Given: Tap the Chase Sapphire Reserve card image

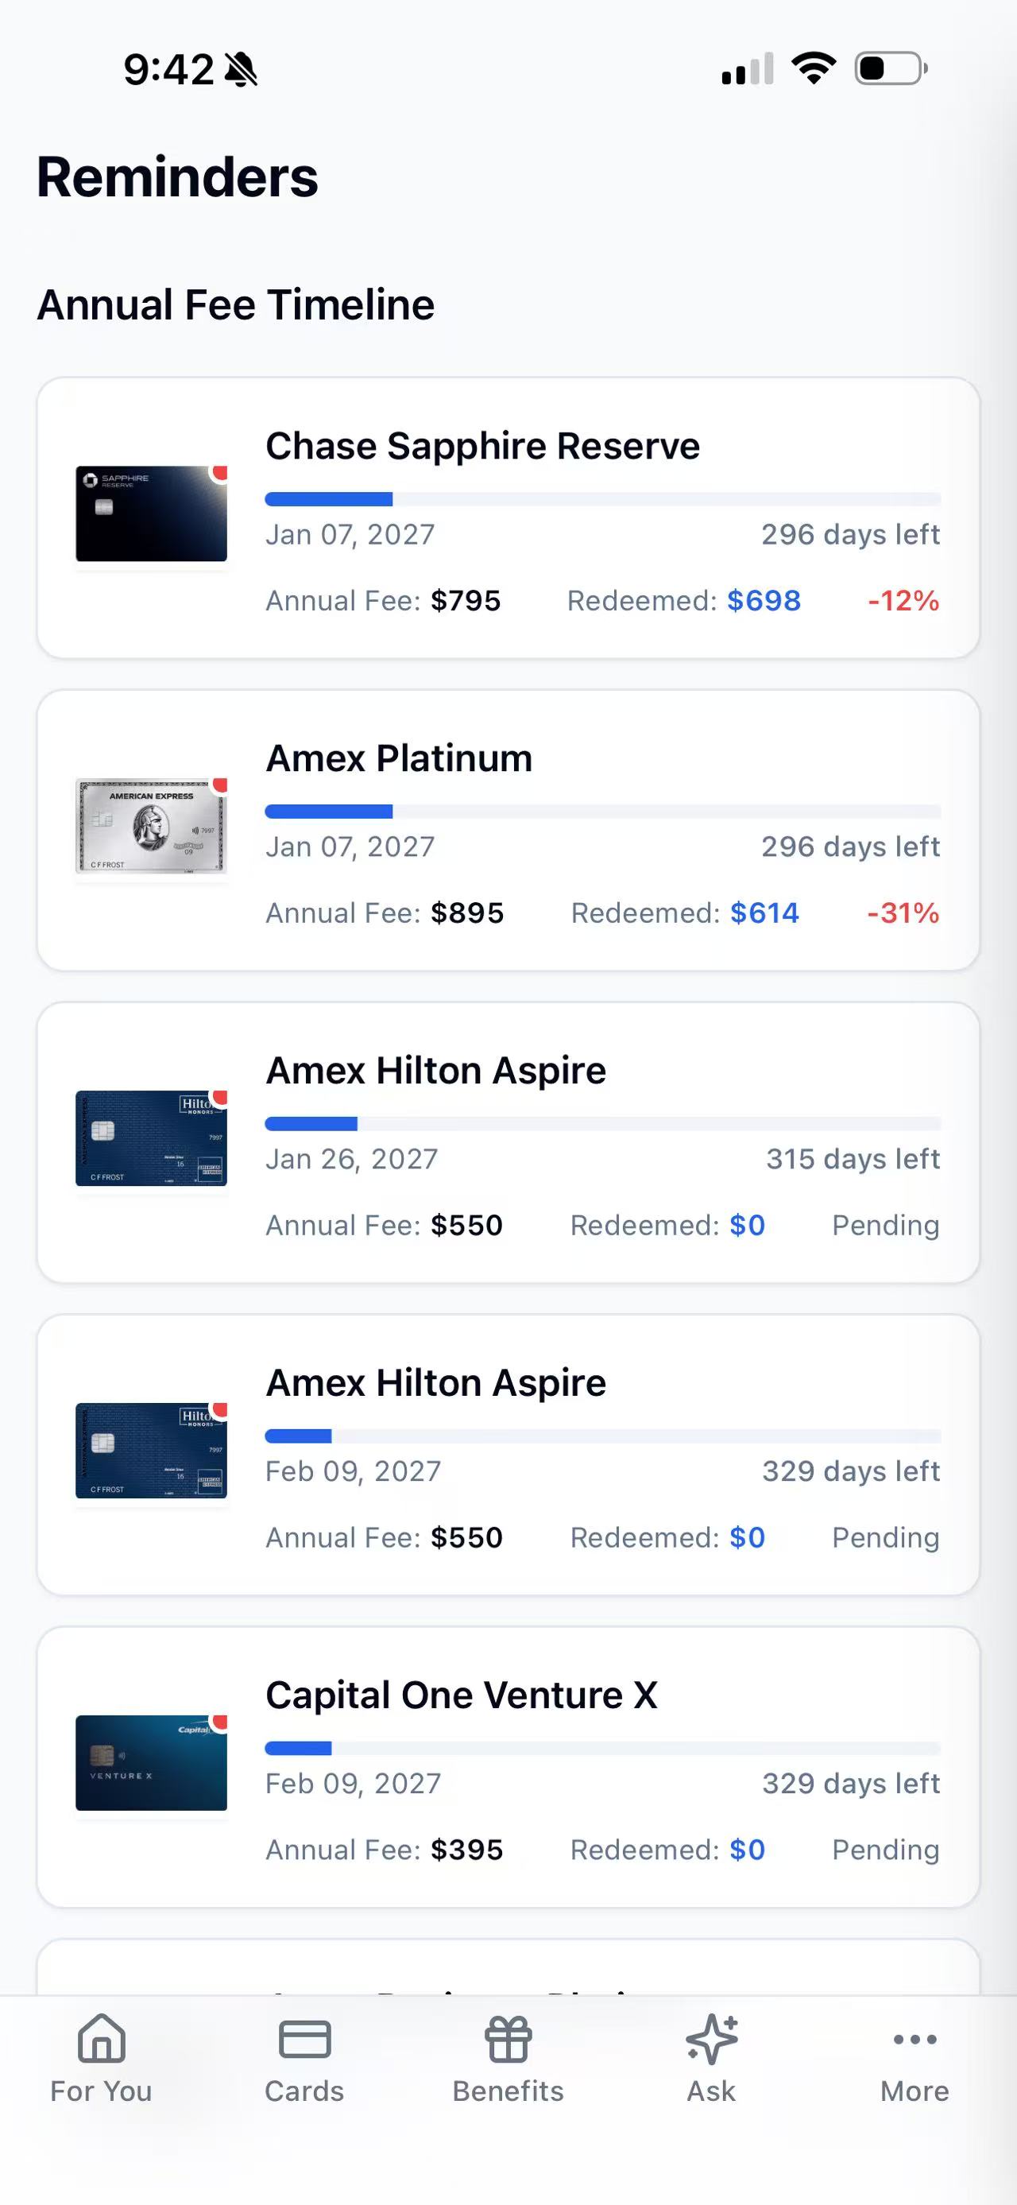Looking at the screenshot, I should tap(152, 513).
